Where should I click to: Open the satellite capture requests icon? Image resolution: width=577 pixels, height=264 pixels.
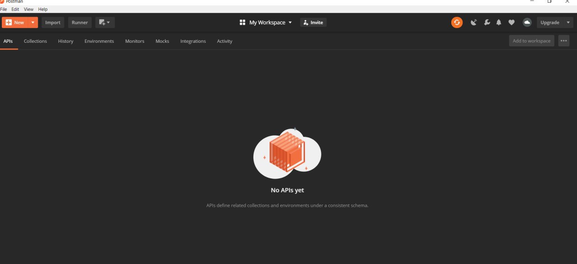474,23
